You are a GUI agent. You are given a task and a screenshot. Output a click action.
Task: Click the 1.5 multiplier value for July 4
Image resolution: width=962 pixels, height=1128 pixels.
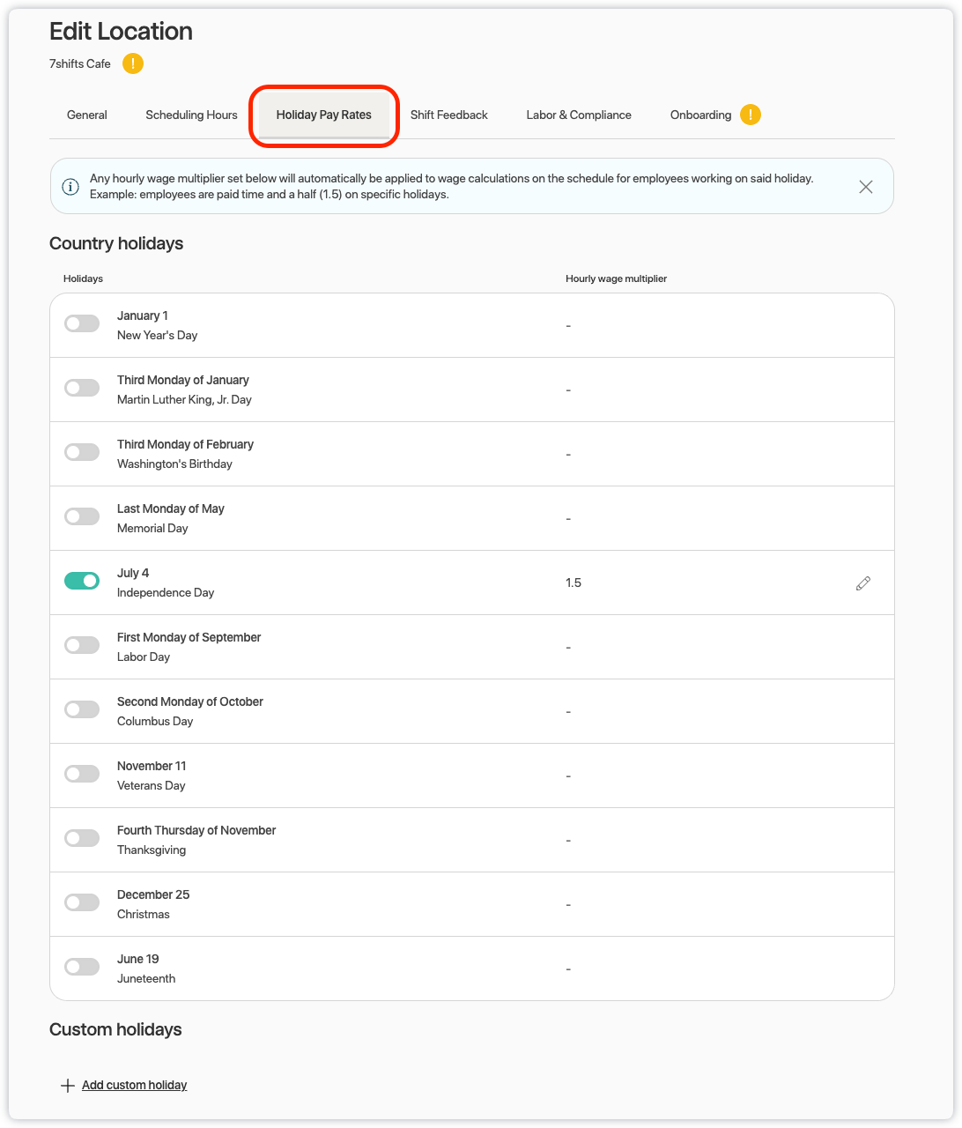573,583
